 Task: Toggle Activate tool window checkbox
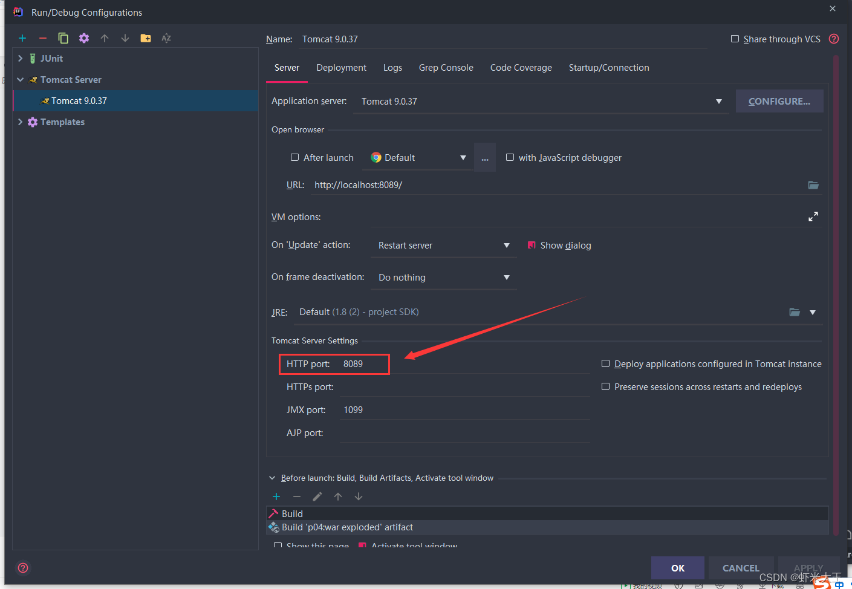[x=362, y=545]
